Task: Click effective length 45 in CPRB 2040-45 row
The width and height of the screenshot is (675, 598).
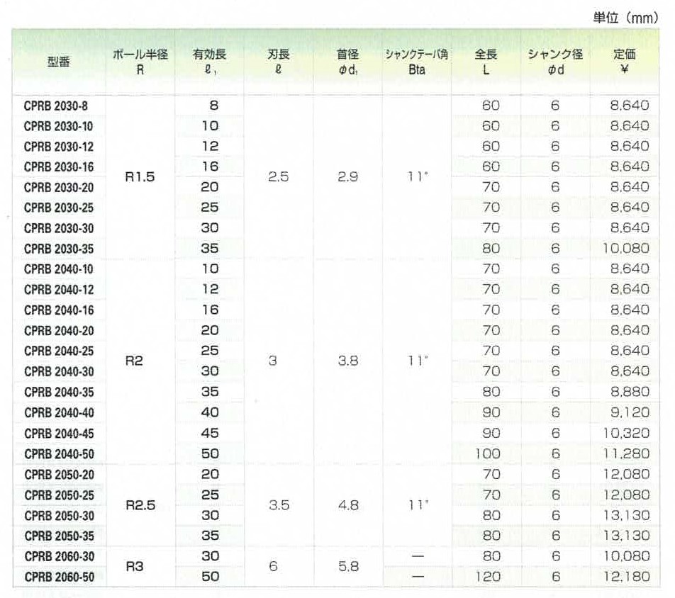Action: (210, 433)
